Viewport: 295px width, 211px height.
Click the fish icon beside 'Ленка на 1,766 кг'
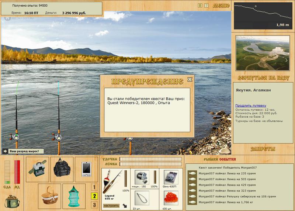point(192,203)
